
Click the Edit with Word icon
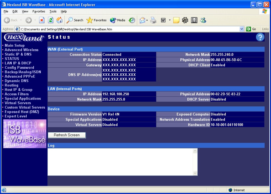(163, 20)
